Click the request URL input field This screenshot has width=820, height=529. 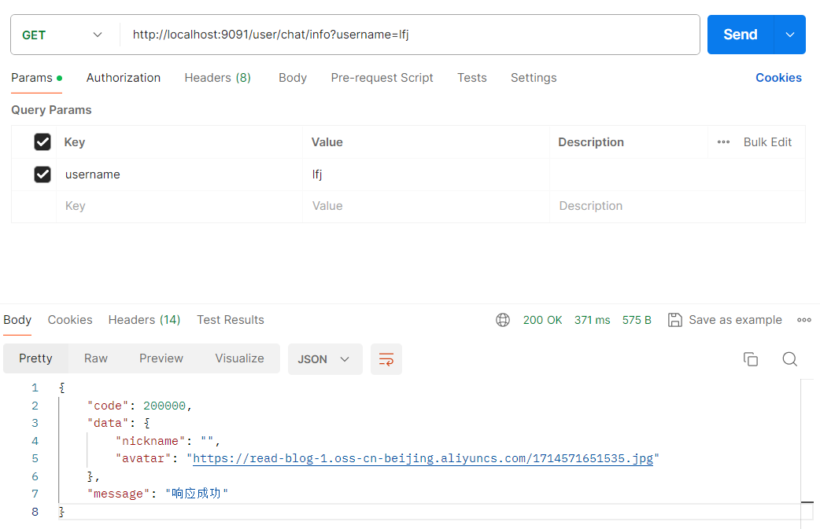(410, 35)
